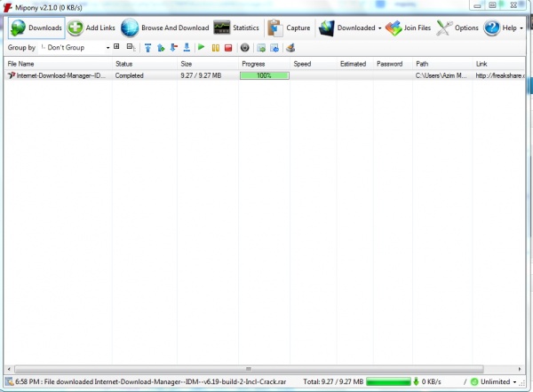Open Options settings
This screenshot has width=533, height=392.
coord(457,27)
